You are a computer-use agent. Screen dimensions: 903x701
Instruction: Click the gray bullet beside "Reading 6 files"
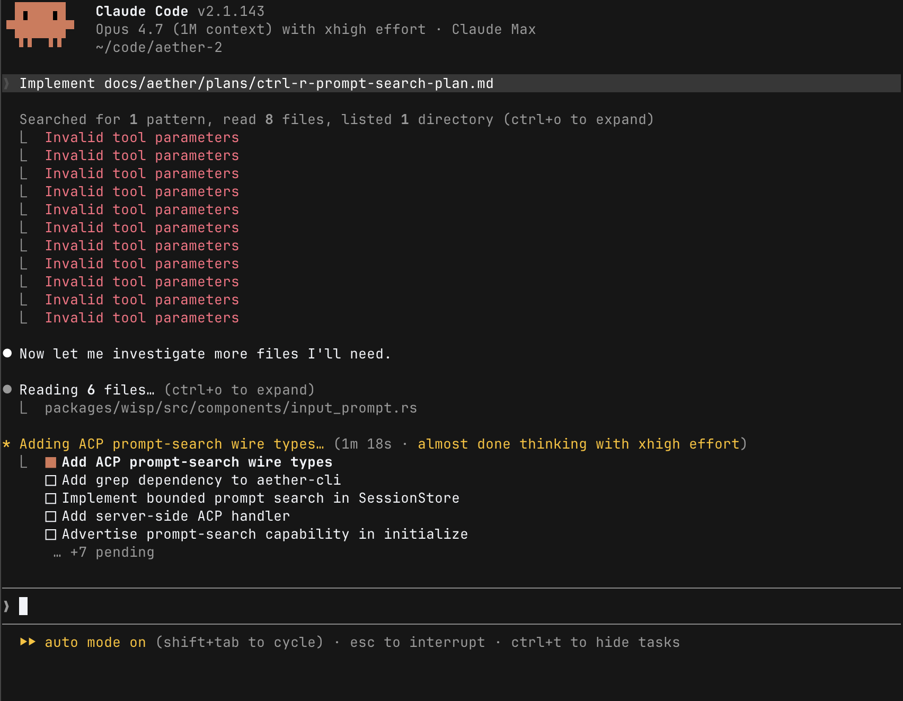pos(7,389)
